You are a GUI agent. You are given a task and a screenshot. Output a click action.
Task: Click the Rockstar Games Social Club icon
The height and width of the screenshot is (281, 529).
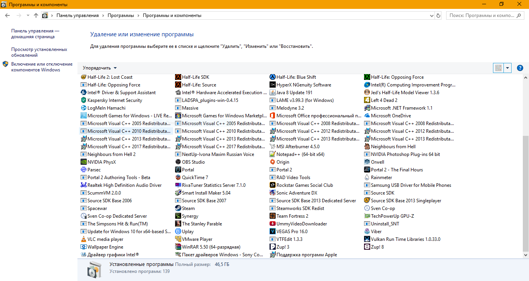[x=272, y=185]
